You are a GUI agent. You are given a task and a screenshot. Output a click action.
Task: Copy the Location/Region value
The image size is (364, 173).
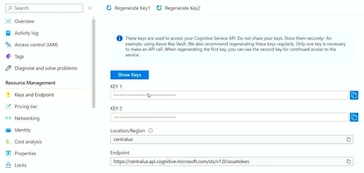[x=349, y=139]
